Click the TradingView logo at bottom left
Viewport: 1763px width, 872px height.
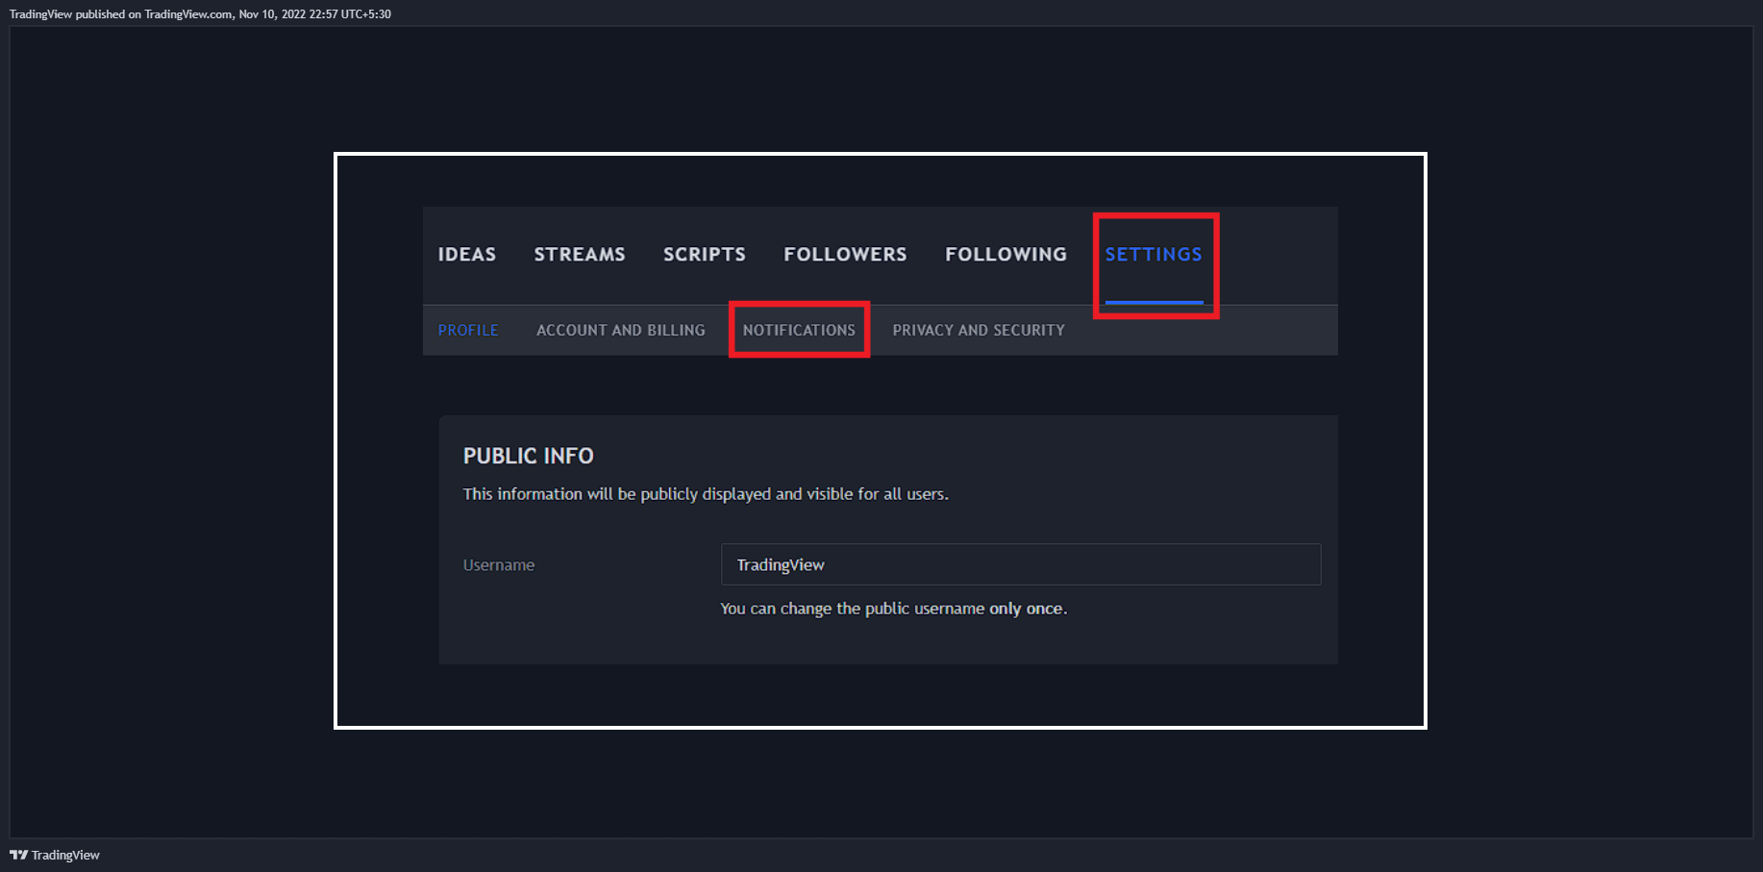[x=55, y=855]
